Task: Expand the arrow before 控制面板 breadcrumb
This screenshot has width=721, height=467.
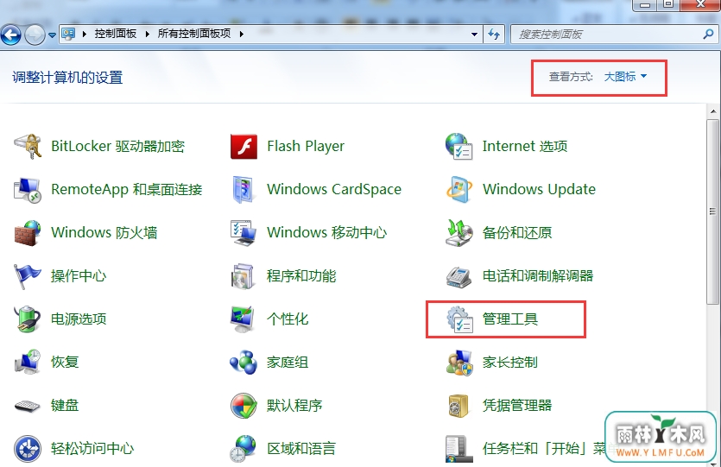Action: click(x=84, y=34)
